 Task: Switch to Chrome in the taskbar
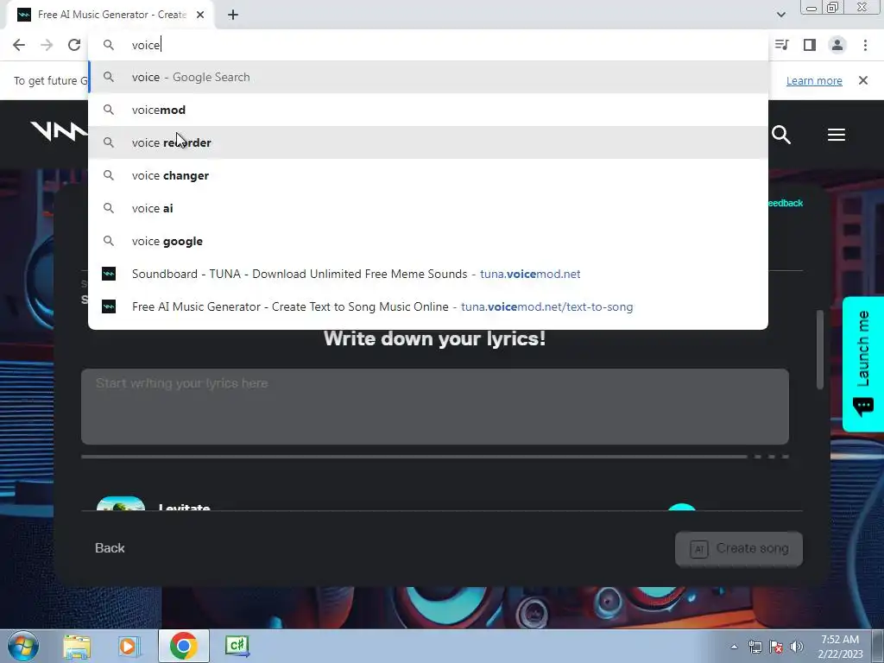(183, 646)
